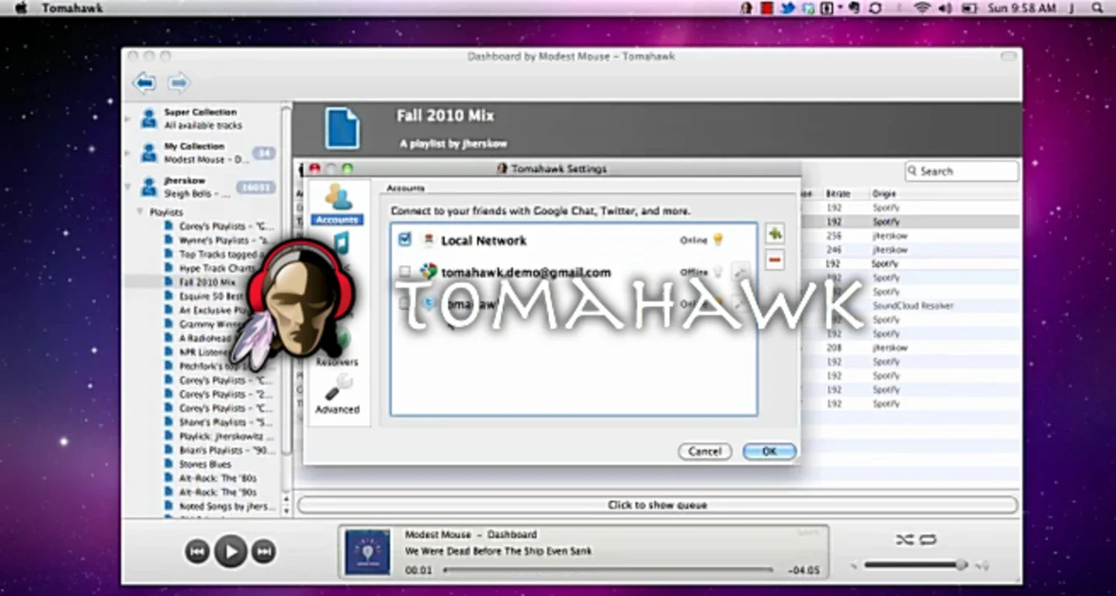This screenshot has width=1116, height=596.
Task: Go back with the left arrow button
Action: coord(144,83)
